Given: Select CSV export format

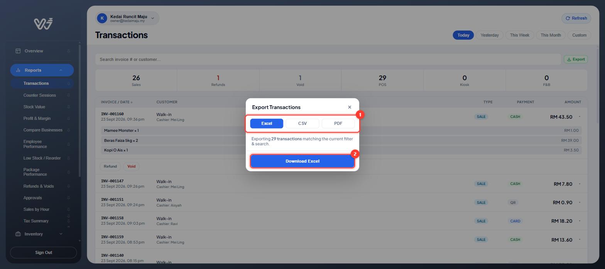Looking at the screenshot, I should (302, 123).
